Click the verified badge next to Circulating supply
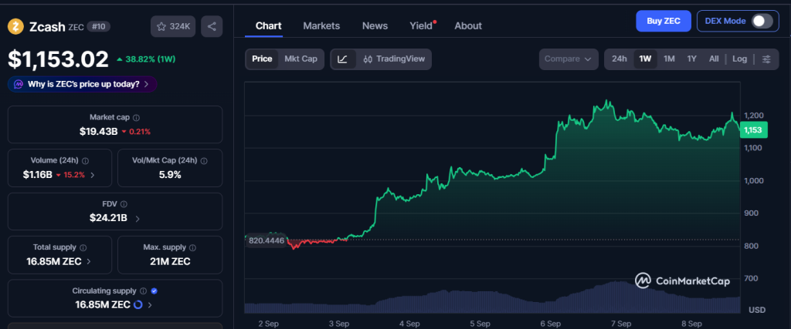 coord(154,290)
